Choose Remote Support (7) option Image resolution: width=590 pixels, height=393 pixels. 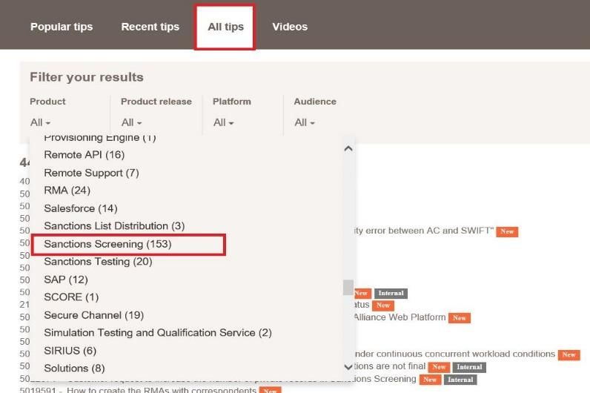pos(91,173)
